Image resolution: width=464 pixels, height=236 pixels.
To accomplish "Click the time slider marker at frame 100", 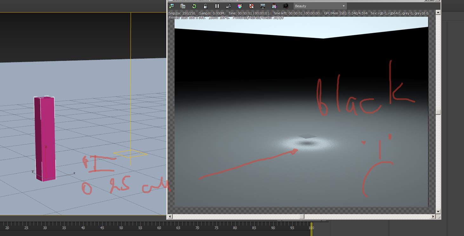I will [311, 229].
